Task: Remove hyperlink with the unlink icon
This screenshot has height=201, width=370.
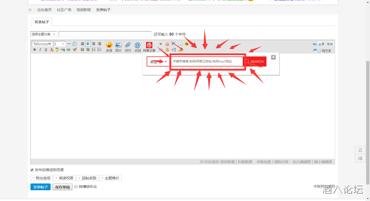Action: point(68,50)
